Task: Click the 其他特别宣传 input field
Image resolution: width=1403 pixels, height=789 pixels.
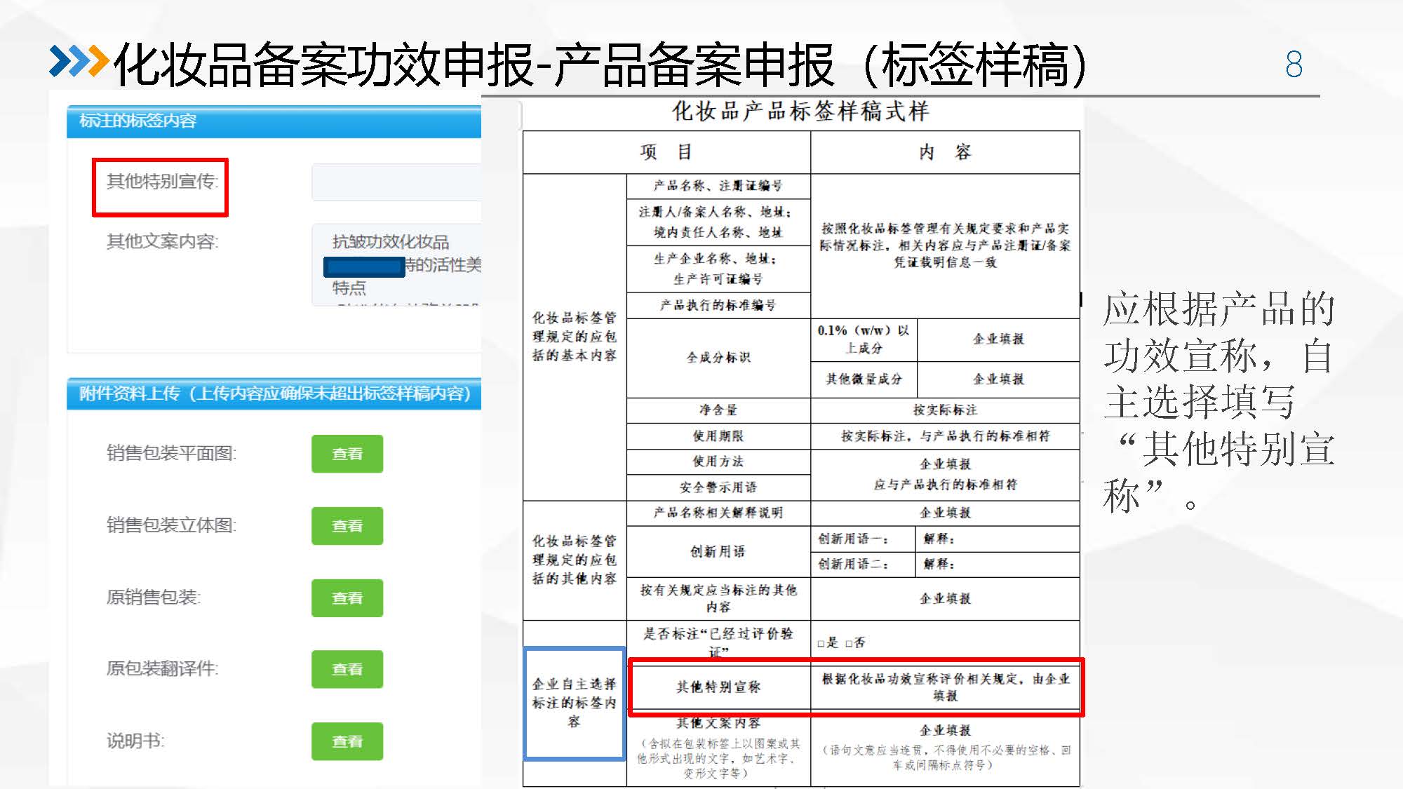Action: tap(396, 182)
